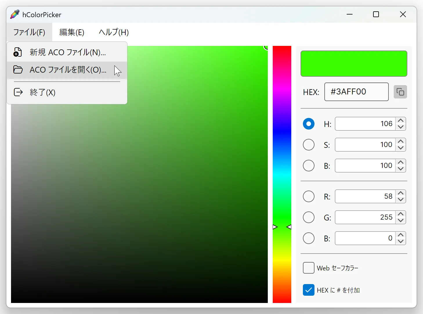
Task: Click on the vertical hue slider
Action: pos(282,174)
